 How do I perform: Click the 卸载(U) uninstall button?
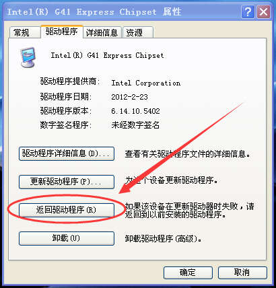click(67, 238)
